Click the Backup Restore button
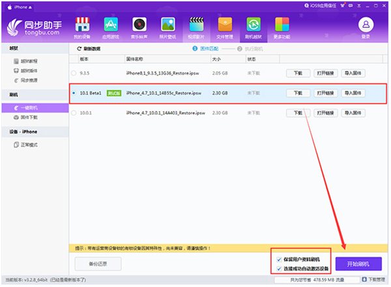The height and width of the screenshot is (287, 391). tap(98, 264)
